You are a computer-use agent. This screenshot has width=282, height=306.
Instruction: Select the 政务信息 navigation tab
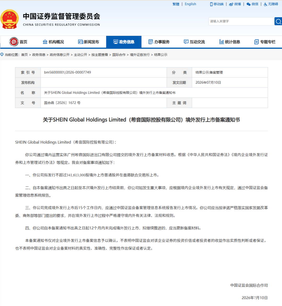coord(124,42)
